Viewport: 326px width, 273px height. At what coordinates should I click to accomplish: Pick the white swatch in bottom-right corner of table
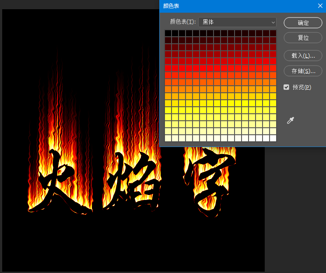coord(273,138)
